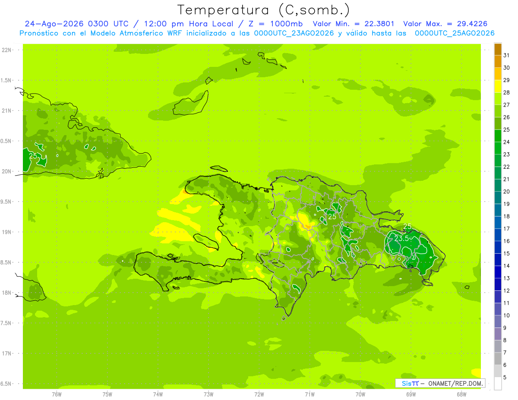Click the Valor Max. = 29.4226 text
518x400 pixels.
pyautogui.click(x=445, y=24)
